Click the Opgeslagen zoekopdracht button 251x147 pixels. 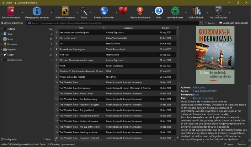pyautogui.click(x=234, y=23)
